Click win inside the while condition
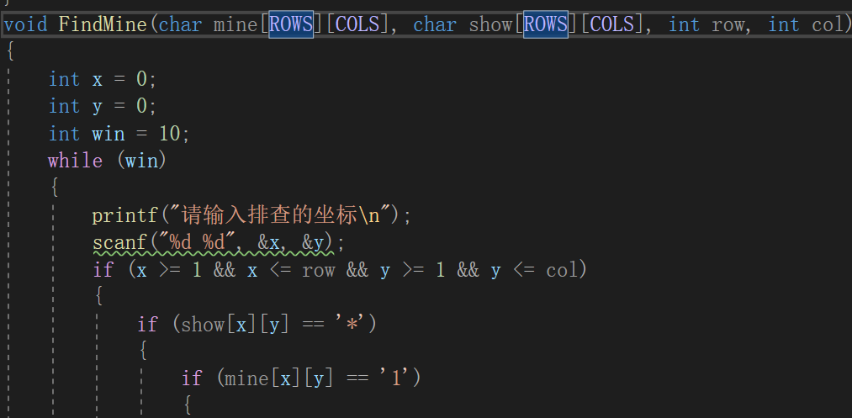The image size is (852, 418). (x=142, y=161)
